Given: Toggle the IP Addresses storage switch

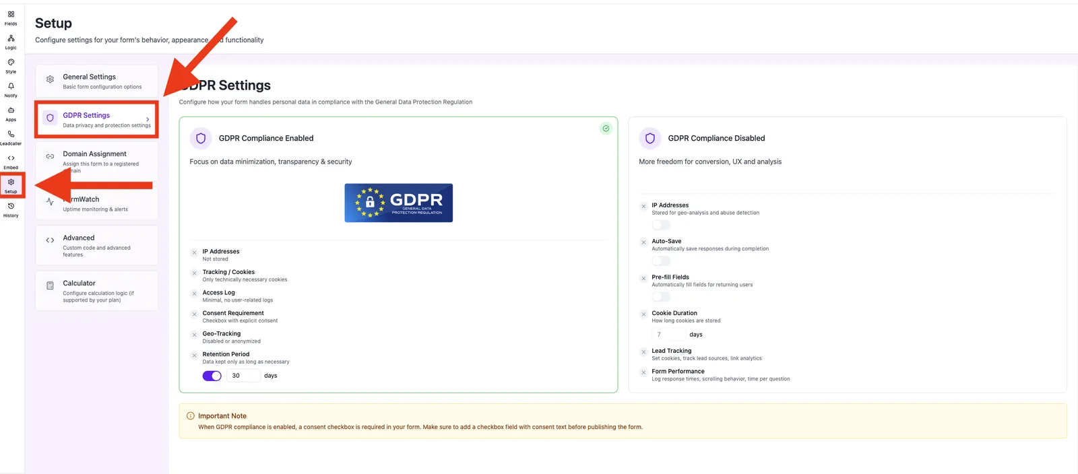Looking at the screenshot, I should [661, 225].
